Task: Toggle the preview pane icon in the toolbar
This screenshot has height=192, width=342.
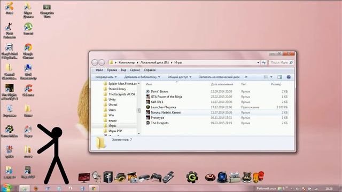Action: 279,77
